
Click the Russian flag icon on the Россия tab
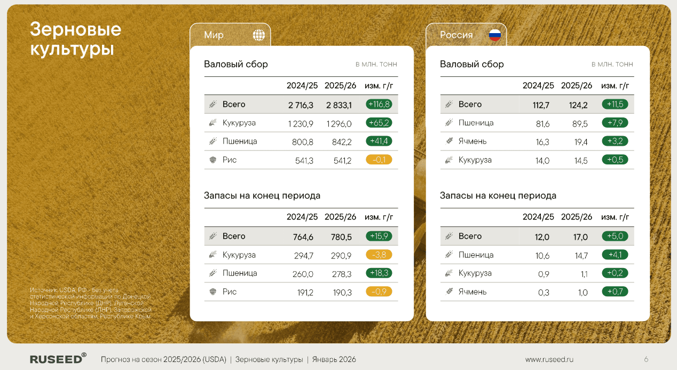(x=495, y=35)
